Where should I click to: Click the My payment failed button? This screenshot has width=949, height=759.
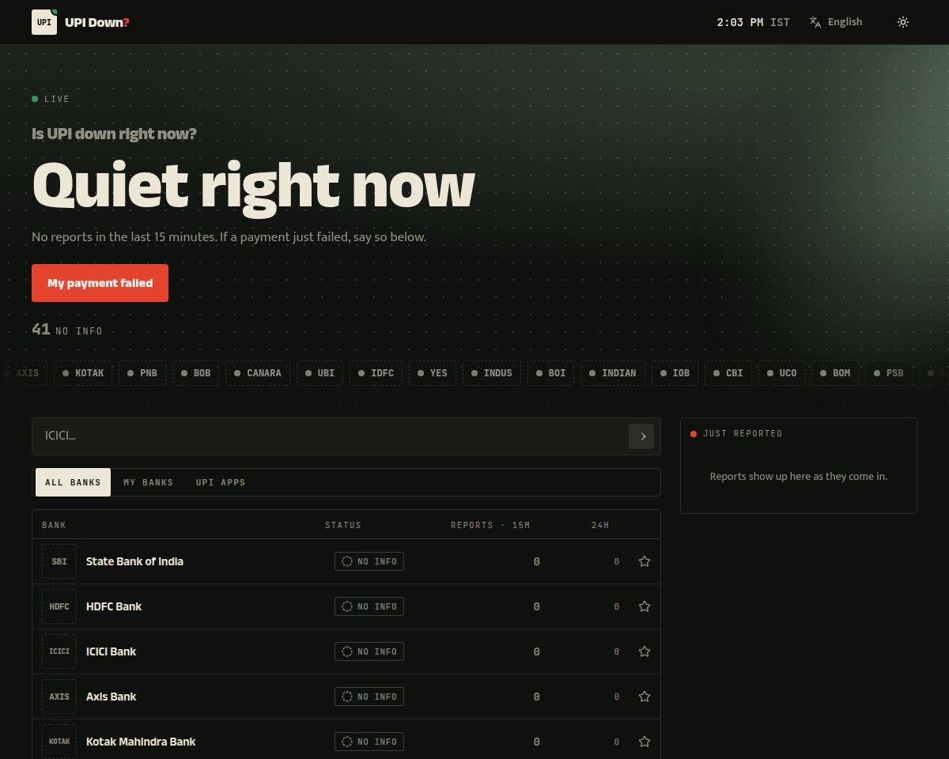tap(100, 283)
